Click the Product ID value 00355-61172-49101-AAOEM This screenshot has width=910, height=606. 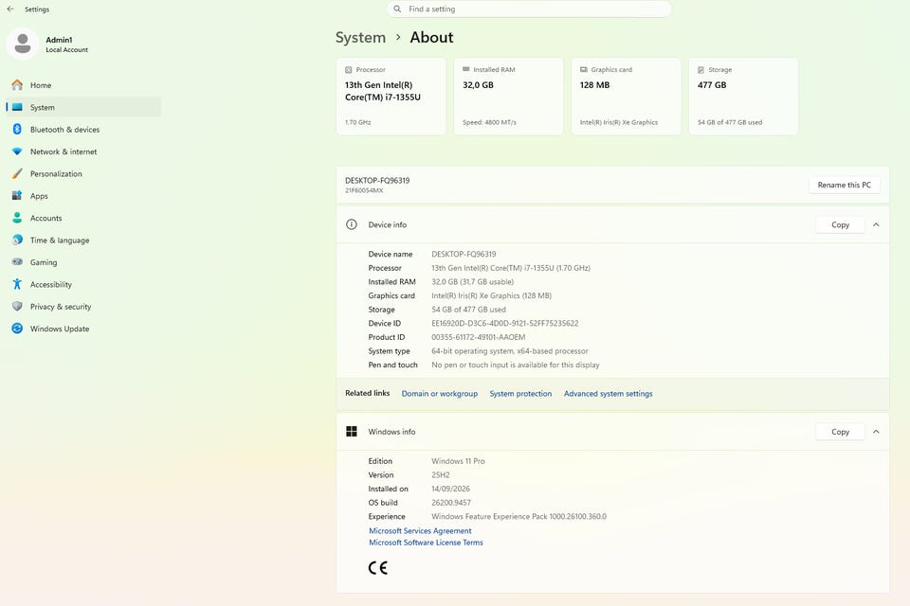[478, 337]
